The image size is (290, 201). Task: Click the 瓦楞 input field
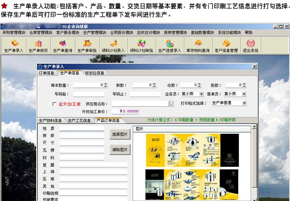click(x=82, y=150)
